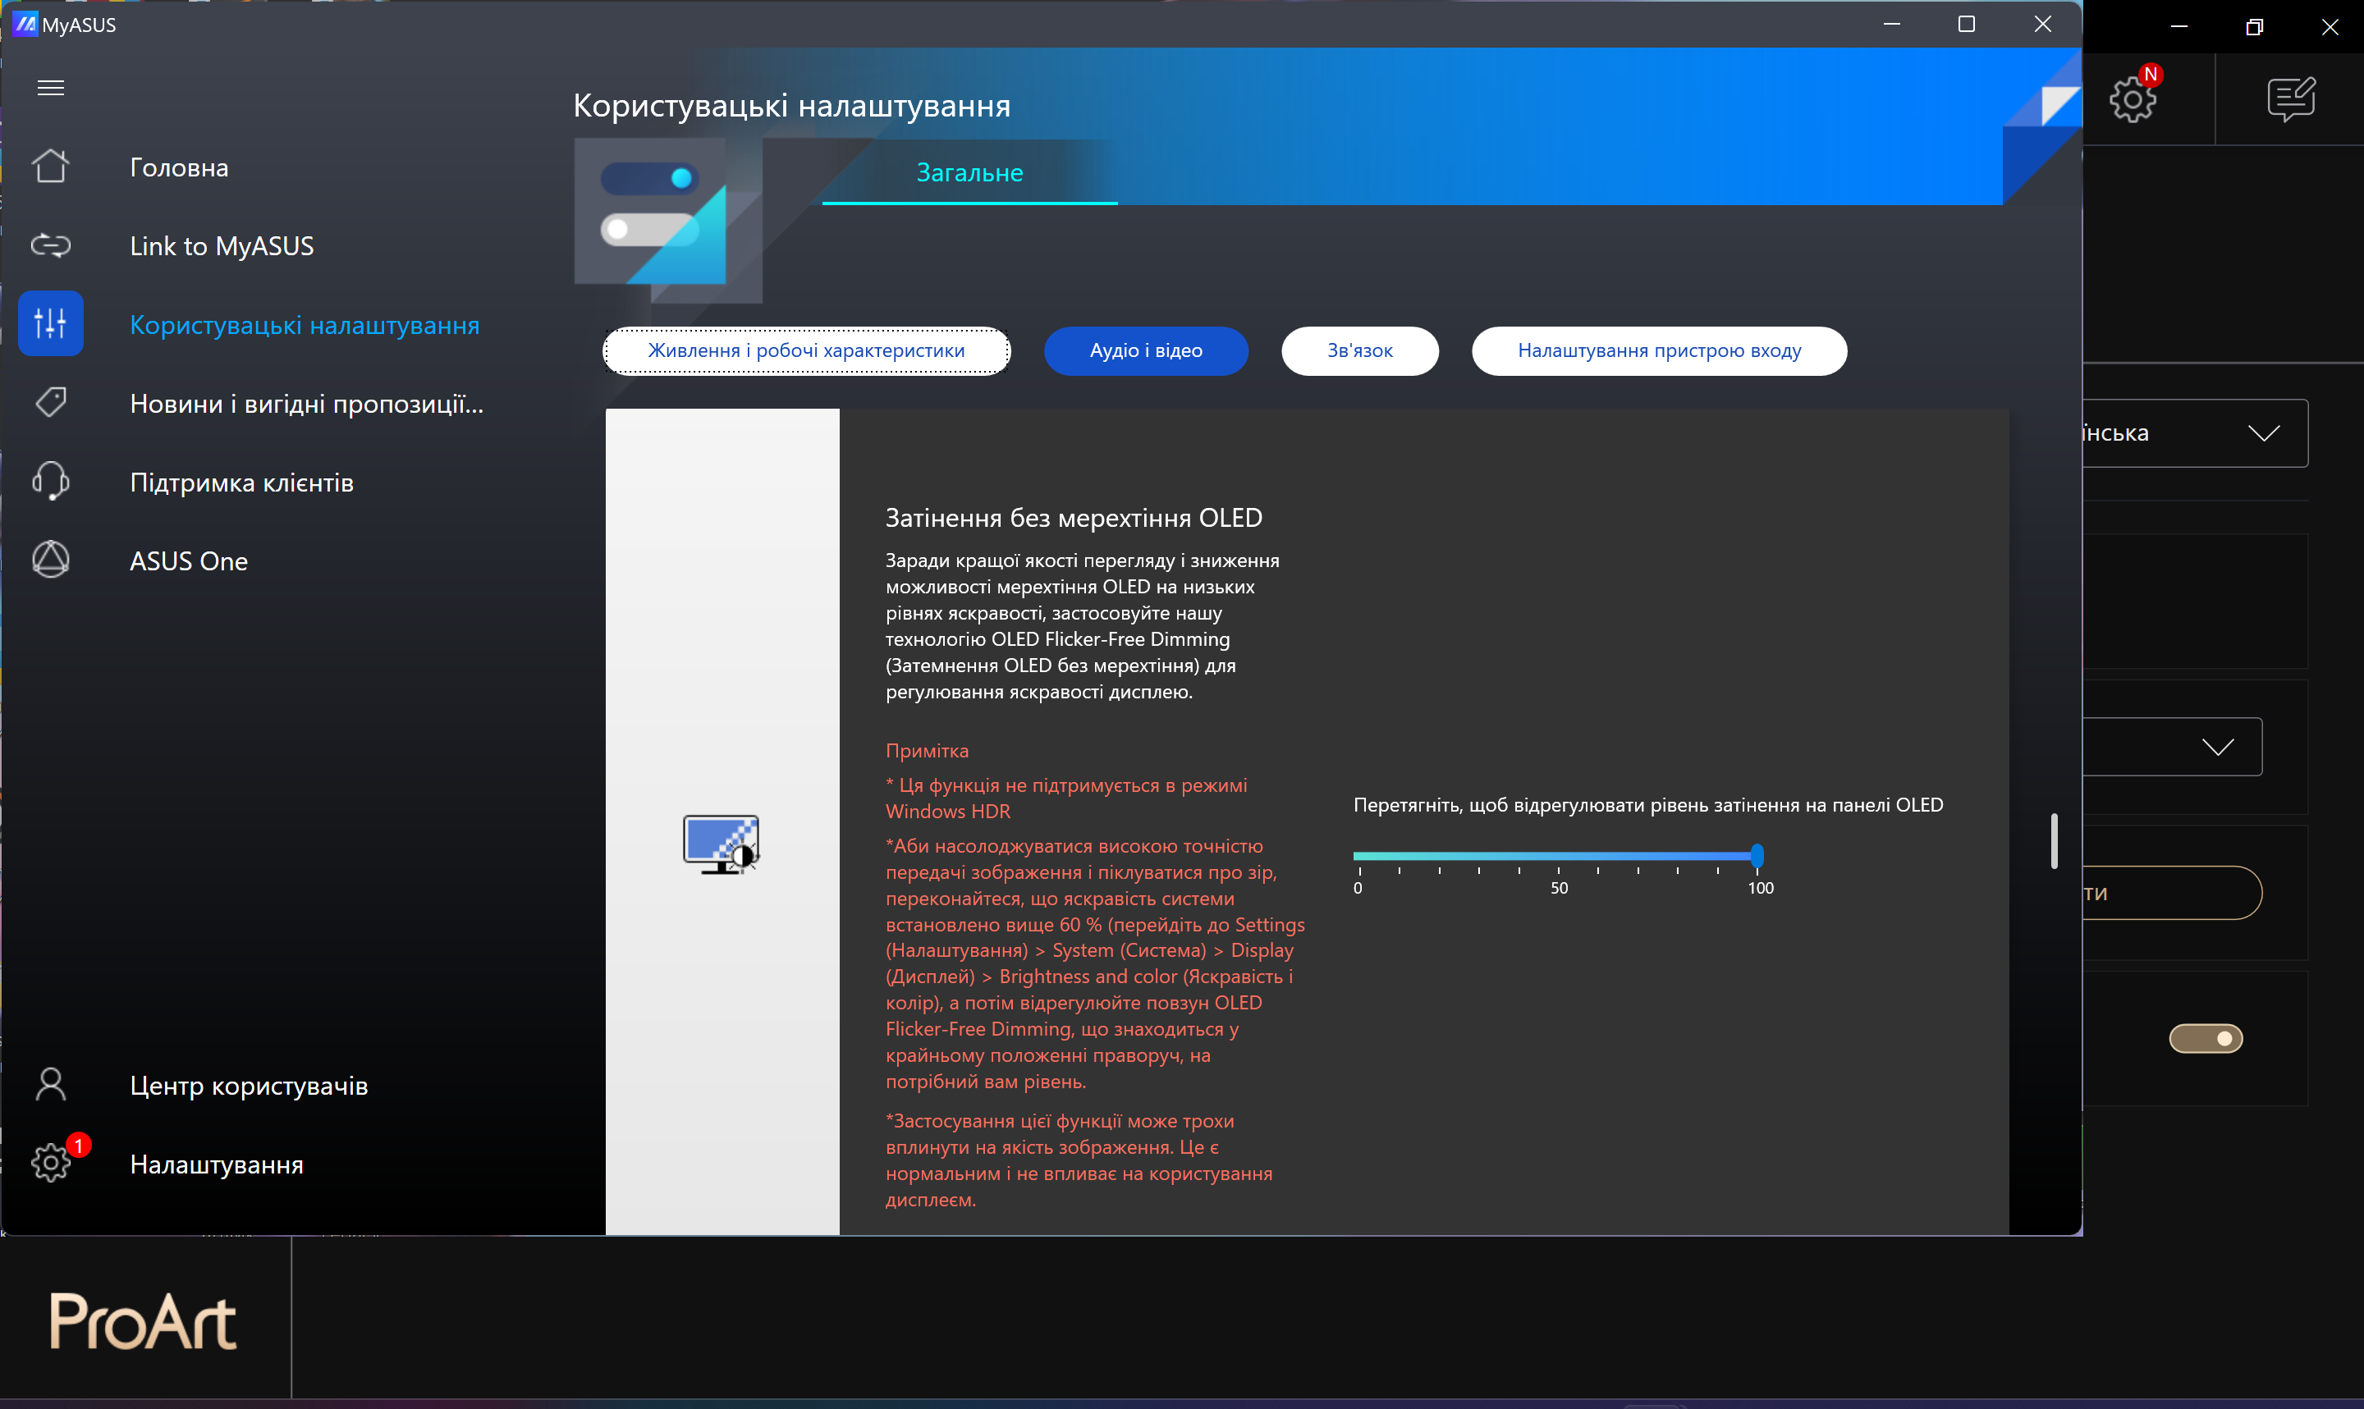Image resolution: width=2364 pixels, height=1409 pixels.
Task: Click the OLED dimming slider at 50
Action: 1558,857
